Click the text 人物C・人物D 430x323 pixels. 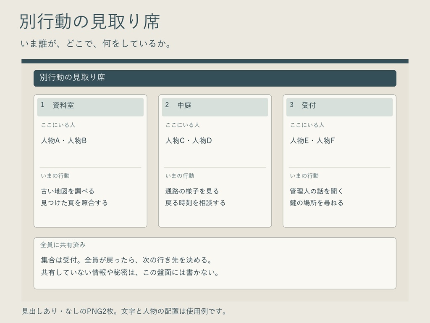tap(189, 140)
